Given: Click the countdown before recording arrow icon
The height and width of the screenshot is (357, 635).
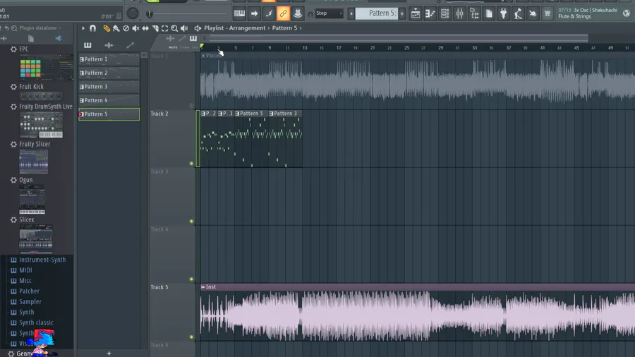Looking at the screenshot, I should [254, 13].
